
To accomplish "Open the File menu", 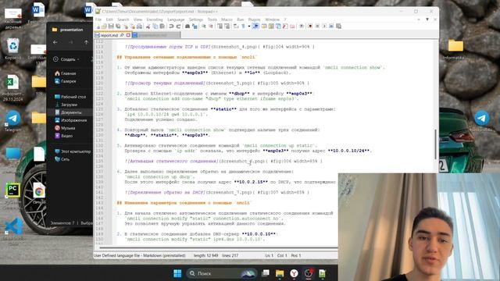I will (98, 20).
